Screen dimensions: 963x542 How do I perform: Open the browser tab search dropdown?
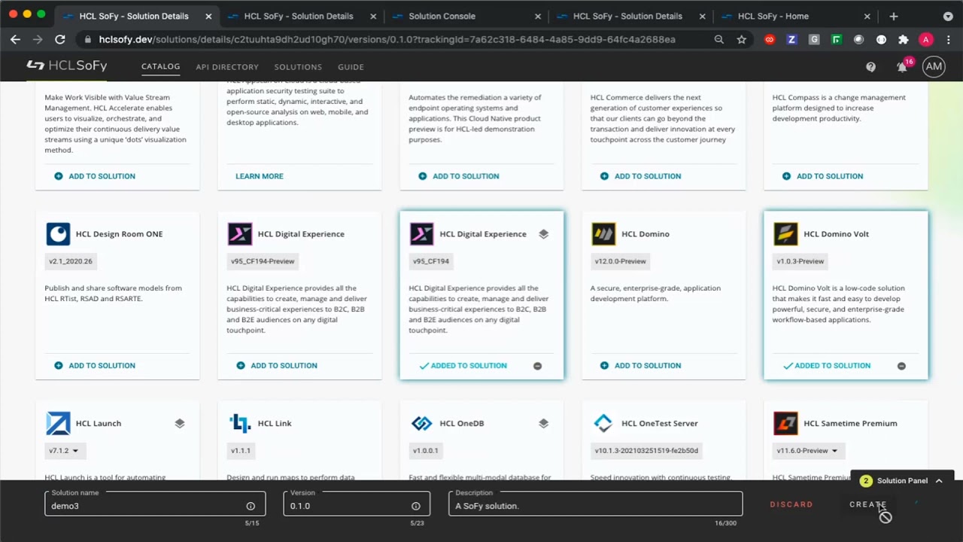[947, 16]
